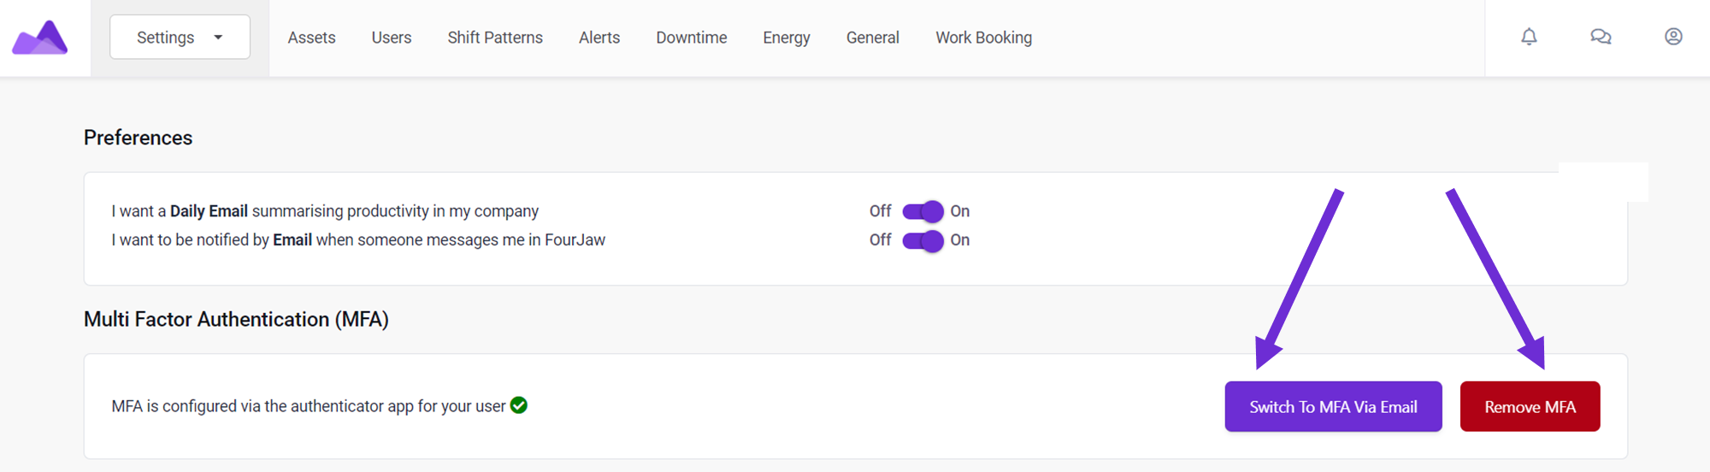Viewport: 1710px width, 472px height.
Task: Toggle the Email message notification switch
Action: click(923, 240)
